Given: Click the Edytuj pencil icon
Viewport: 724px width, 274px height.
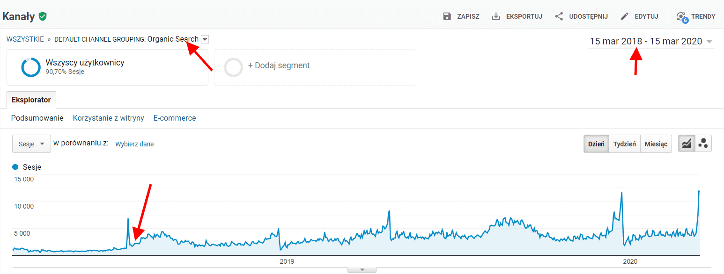Looking at the screenshot, I should coord(625,16).
